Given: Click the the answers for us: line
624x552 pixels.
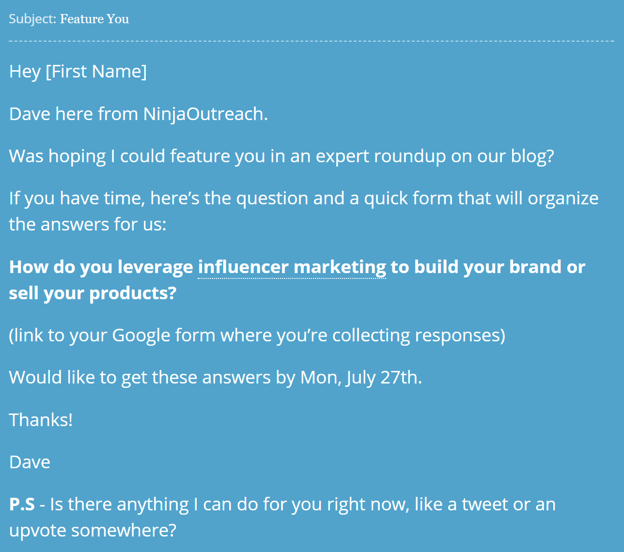Looking at the screenshot, I should coord(88,225).
